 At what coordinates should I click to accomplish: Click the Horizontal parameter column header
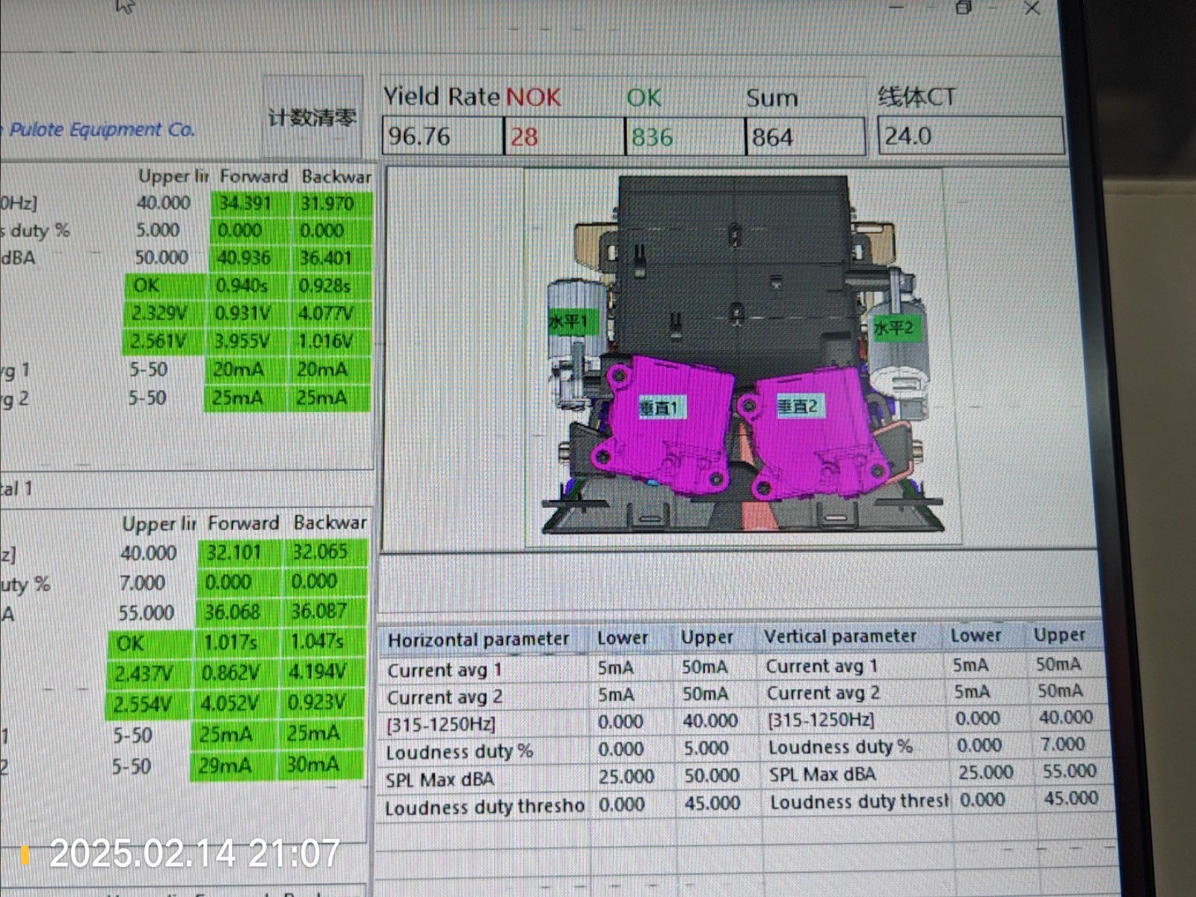(x=478, y=640)
